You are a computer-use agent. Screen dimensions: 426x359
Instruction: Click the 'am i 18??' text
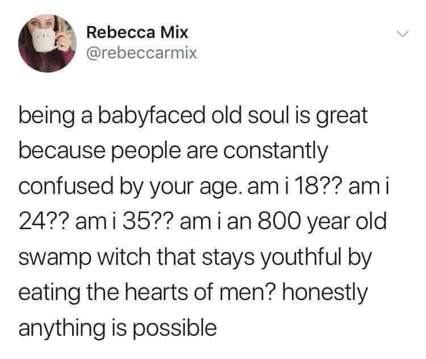point(295,188)
